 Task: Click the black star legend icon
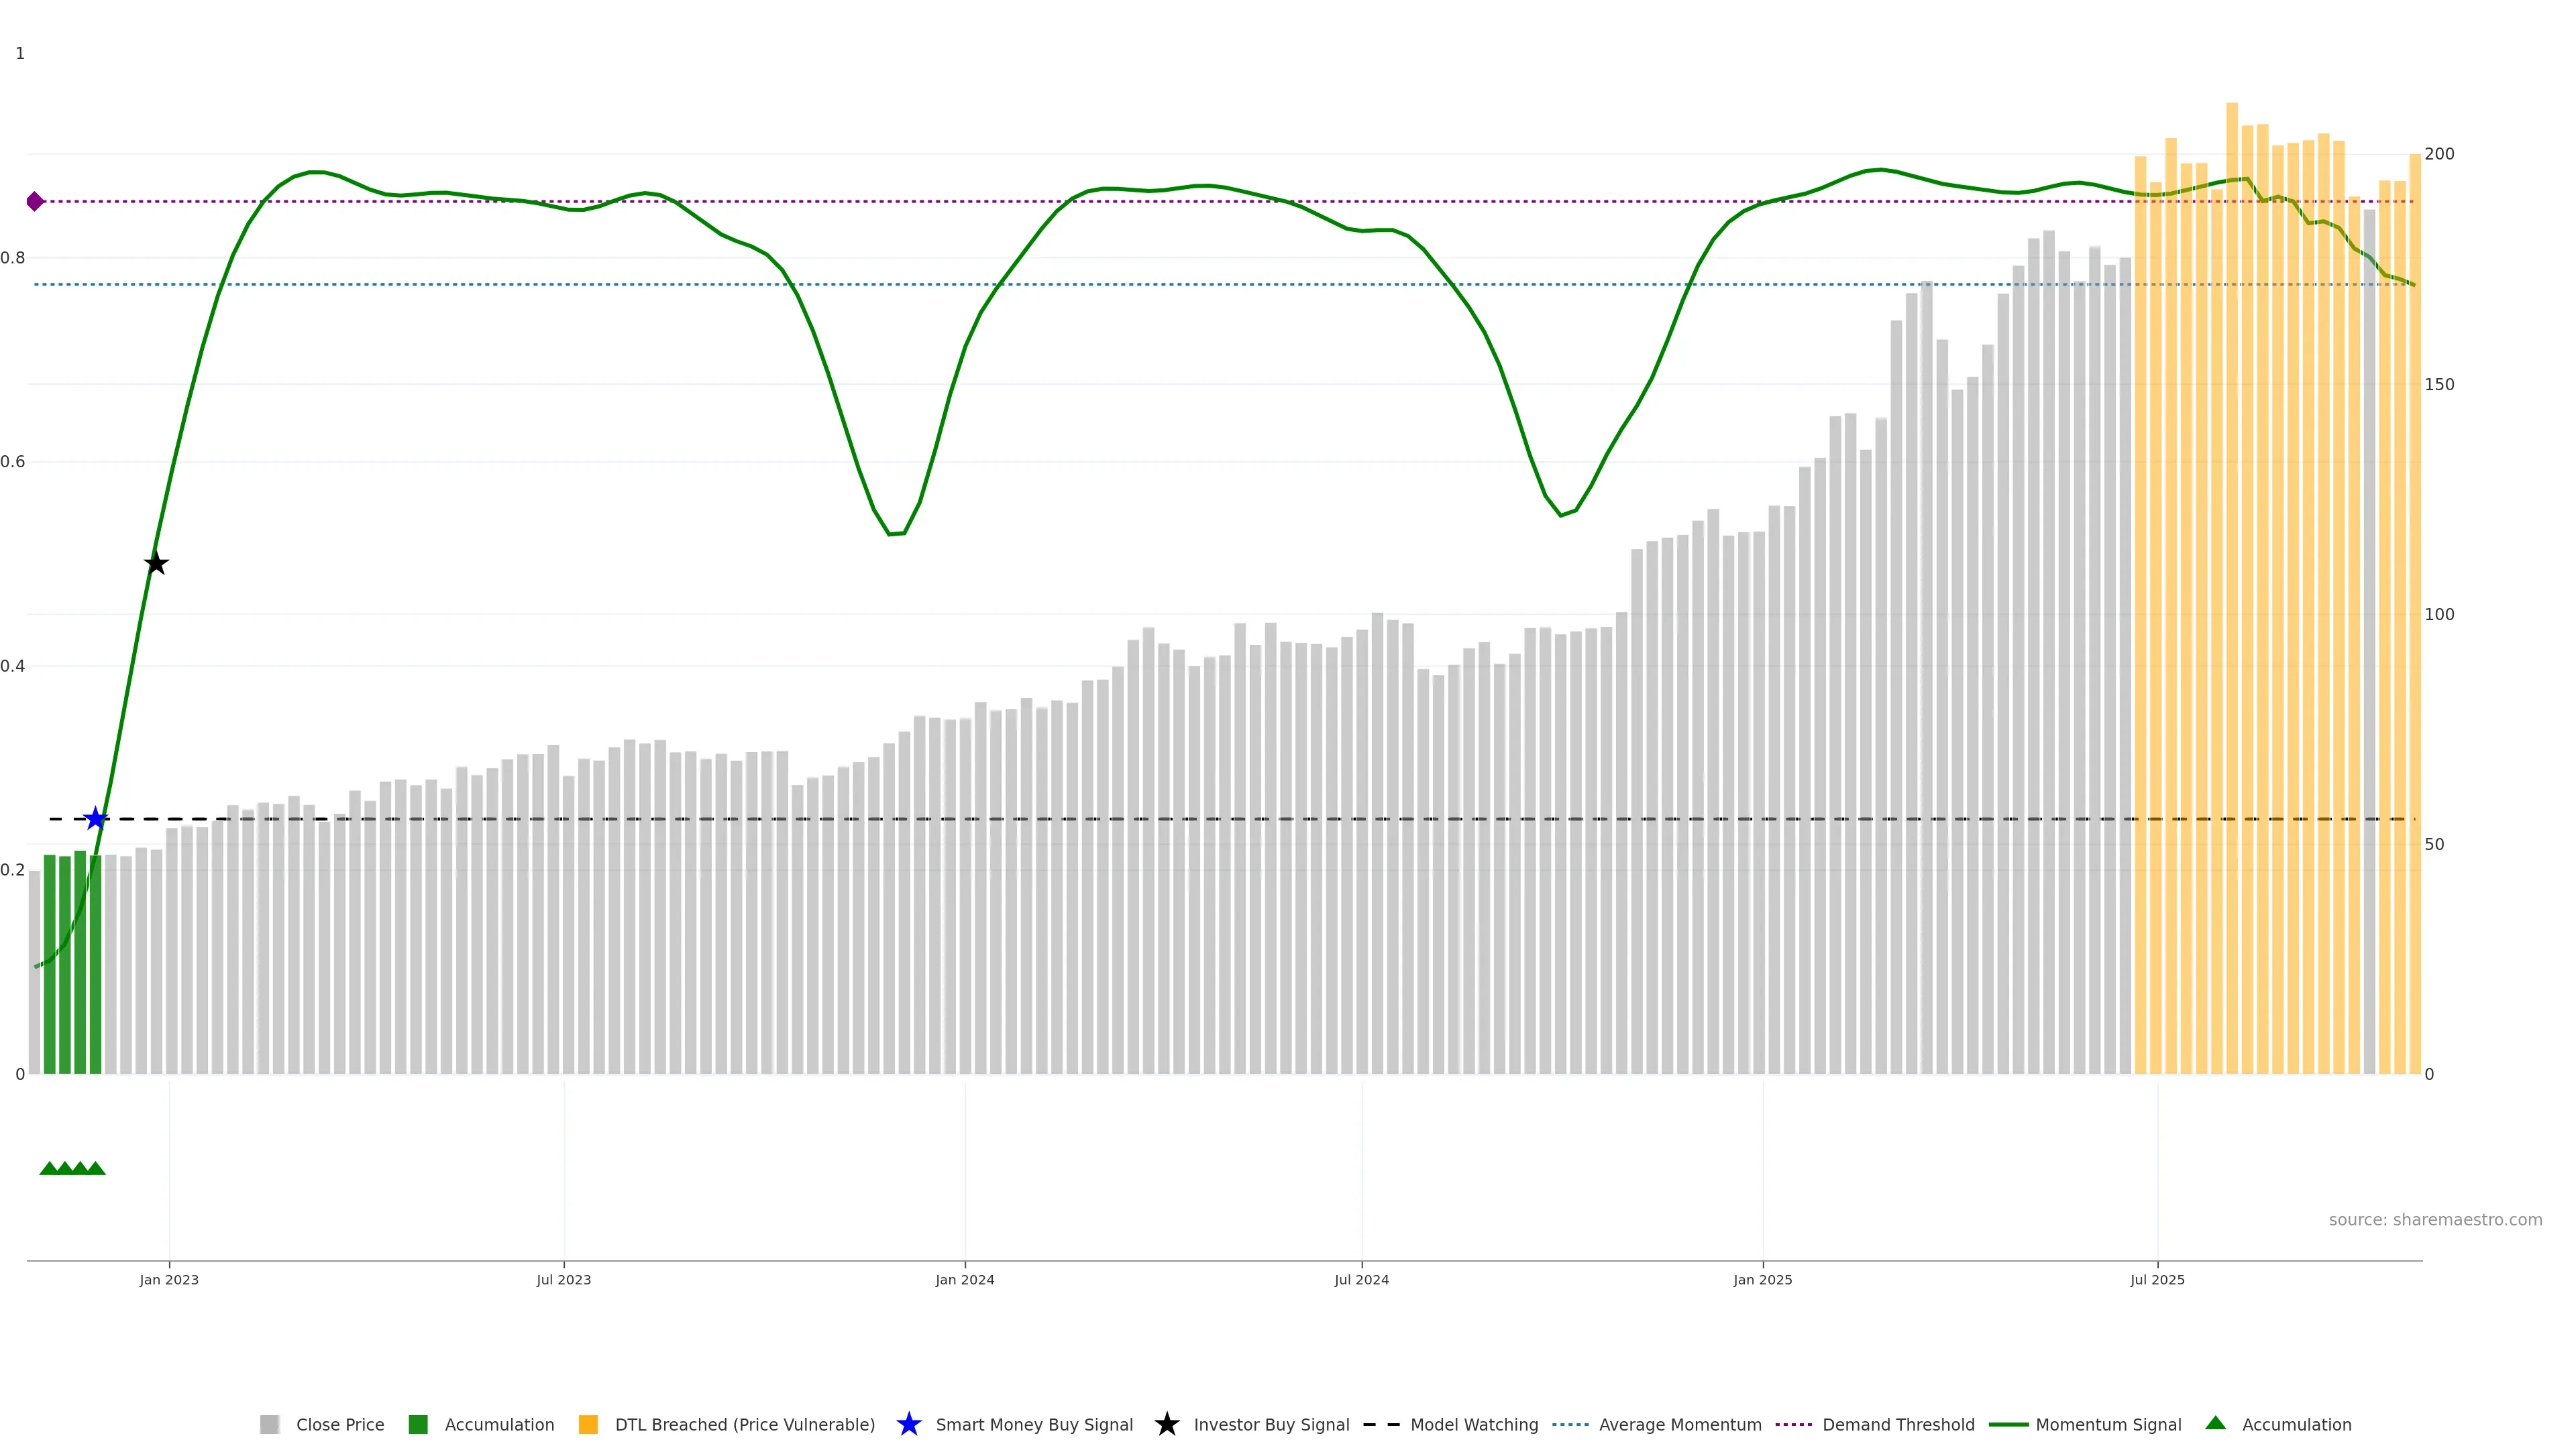click(x=1166, y=1424)
